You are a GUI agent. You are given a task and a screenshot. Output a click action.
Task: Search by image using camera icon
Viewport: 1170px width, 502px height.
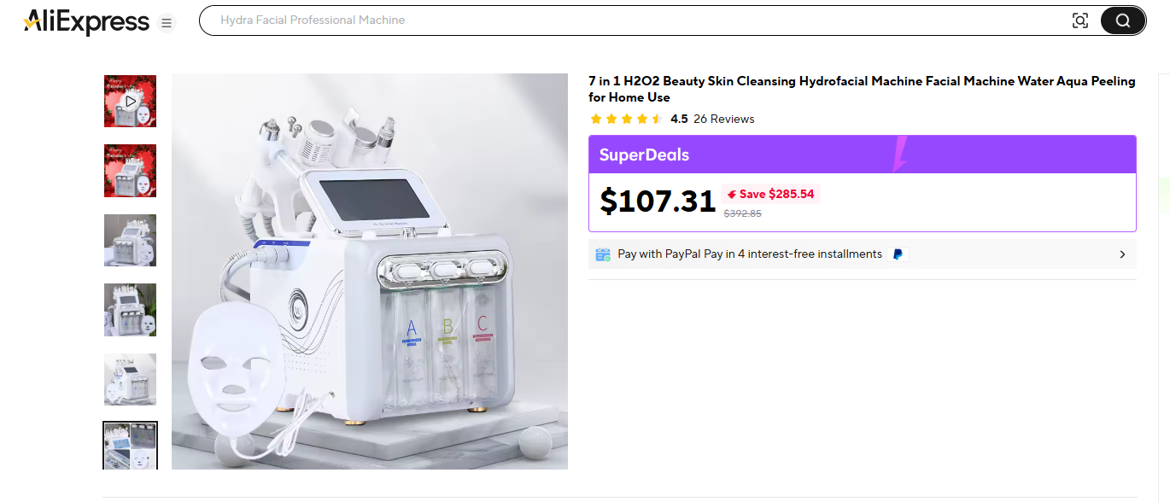pos(1079,21)
